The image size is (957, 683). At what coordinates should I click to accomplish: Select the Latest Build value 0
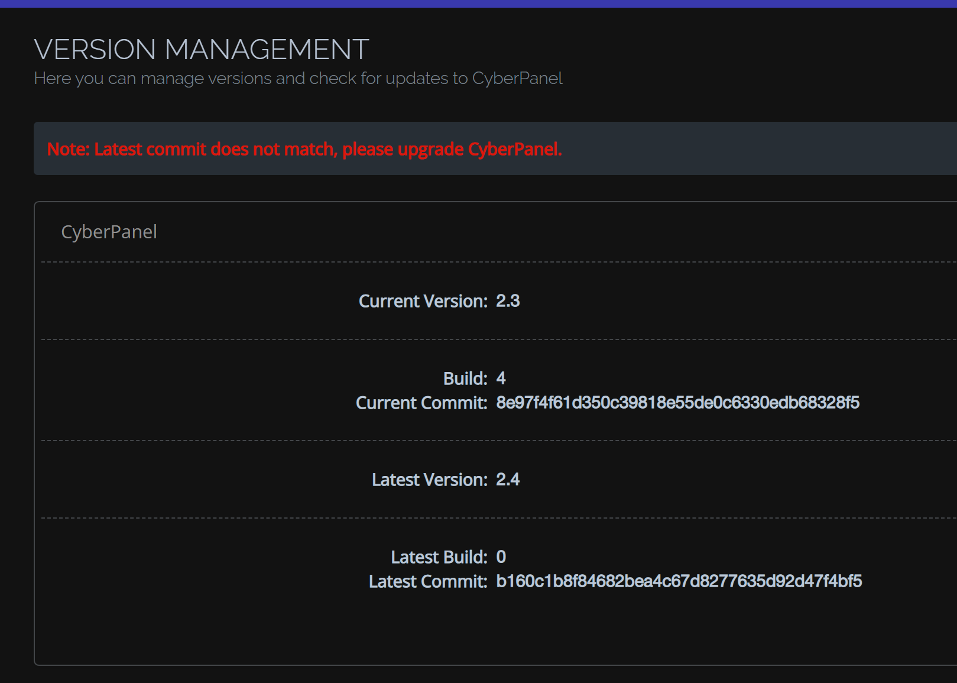501,557
